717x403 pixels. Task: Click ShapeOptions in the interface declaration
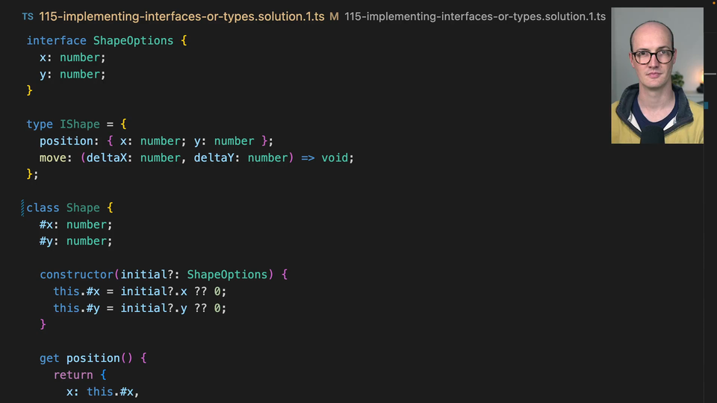pyautogui.click(x=133, y=40)
